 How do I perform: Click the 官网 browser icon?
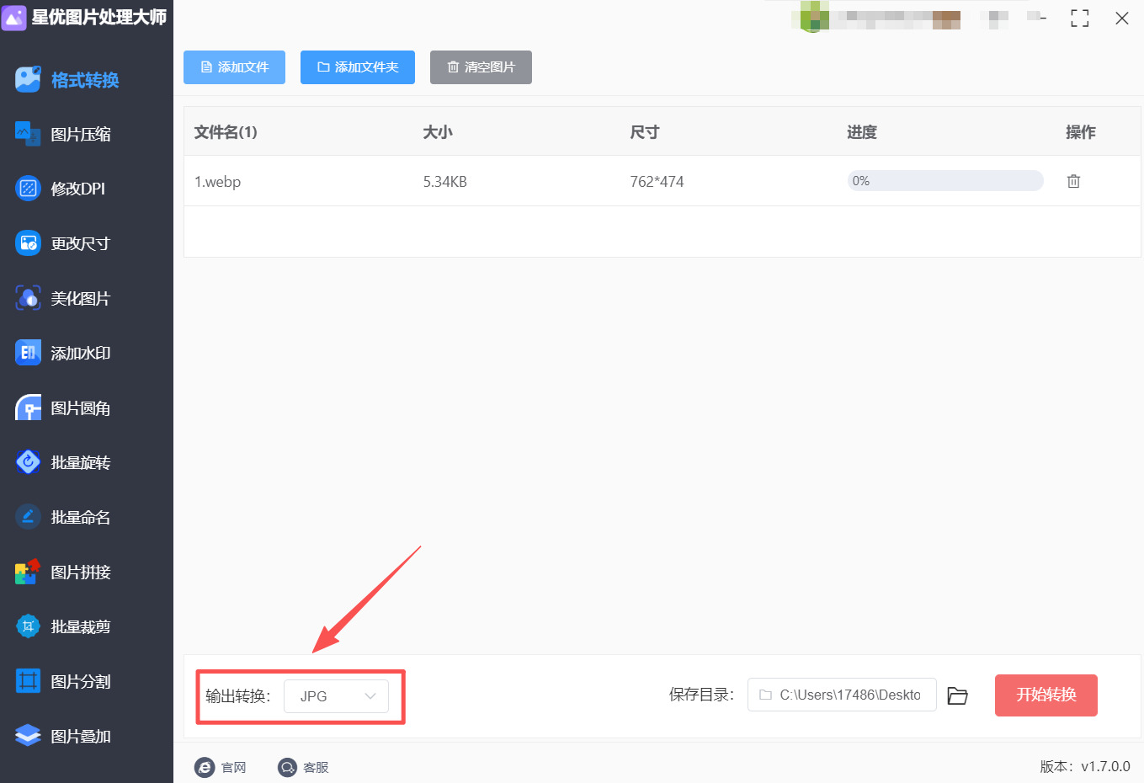205,767
